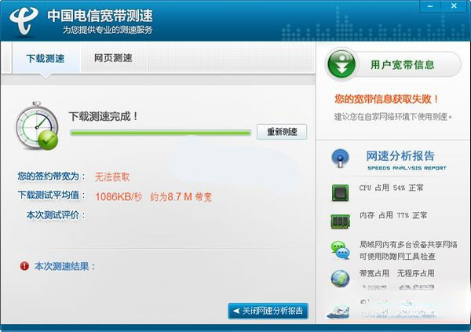Close the speed test window

[x=454, y=6]
